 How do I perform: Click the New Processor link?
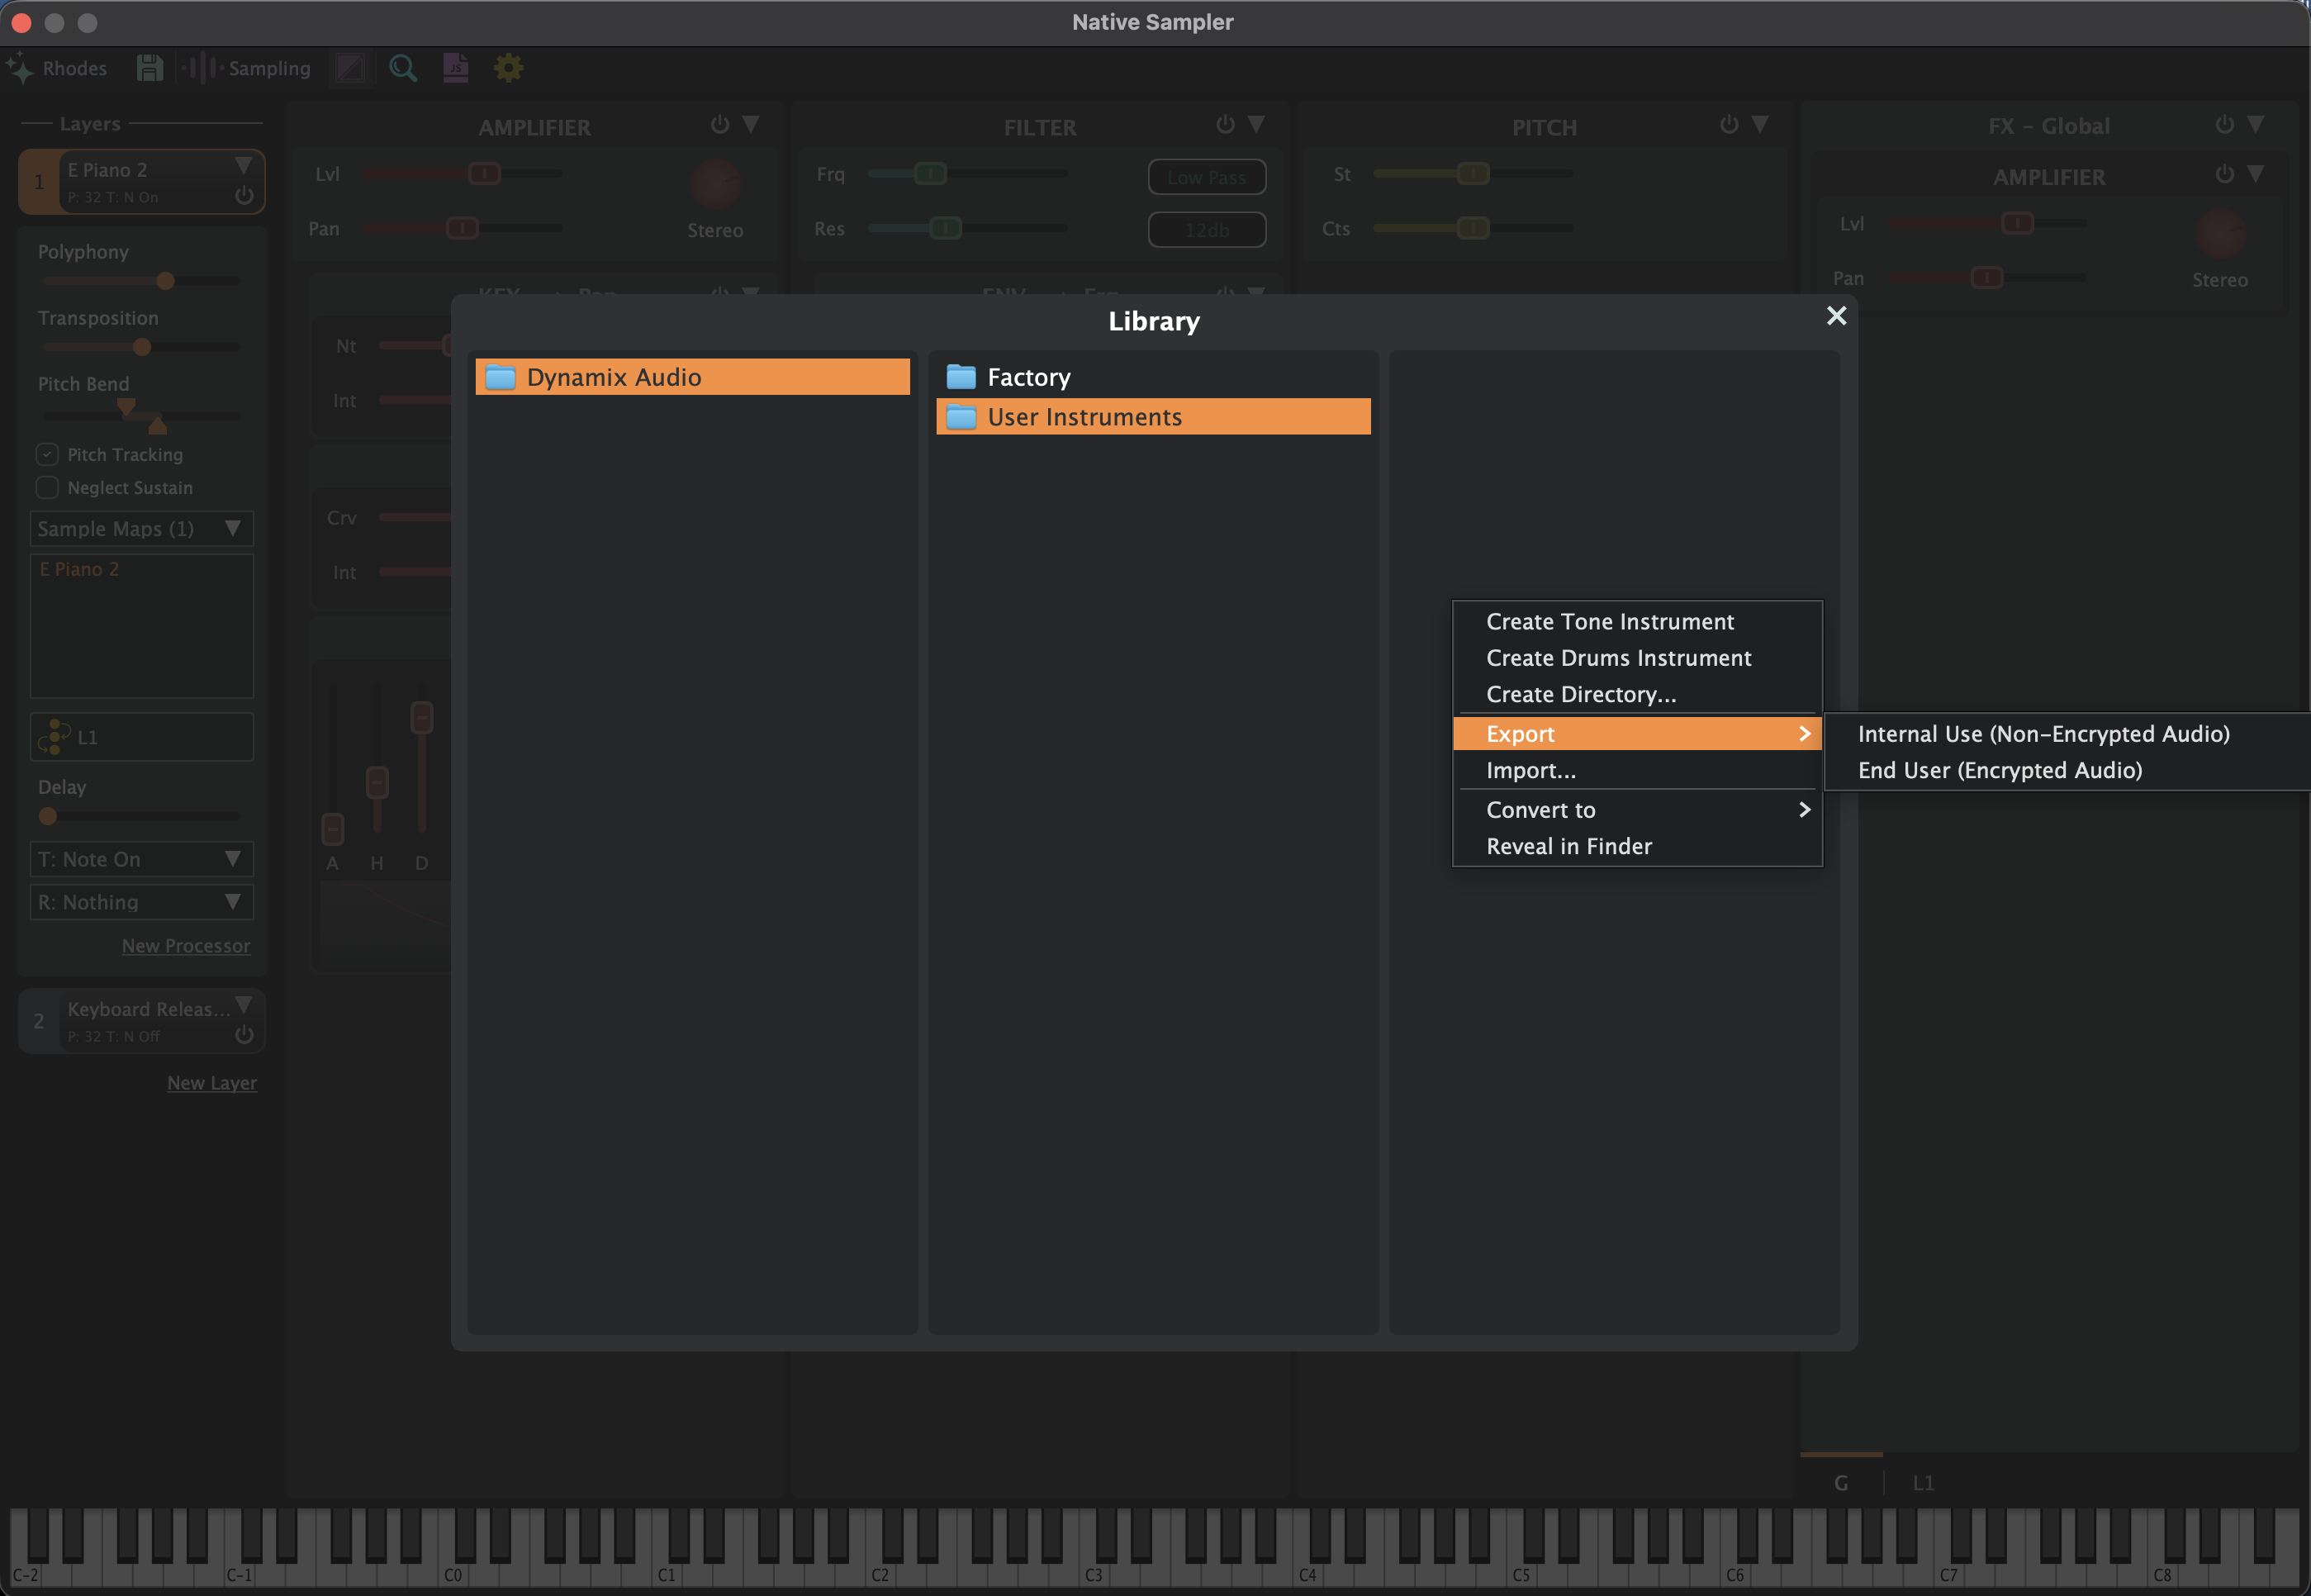coord(186,945)
